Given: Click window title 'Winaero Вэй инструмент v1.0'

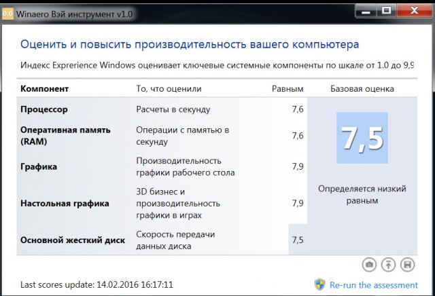Looking at the screenshot, I should point(74,14).
